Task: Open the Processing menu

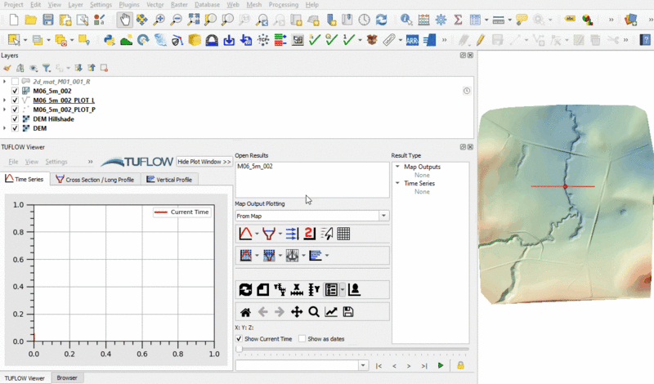Action: tap(283, 5)
